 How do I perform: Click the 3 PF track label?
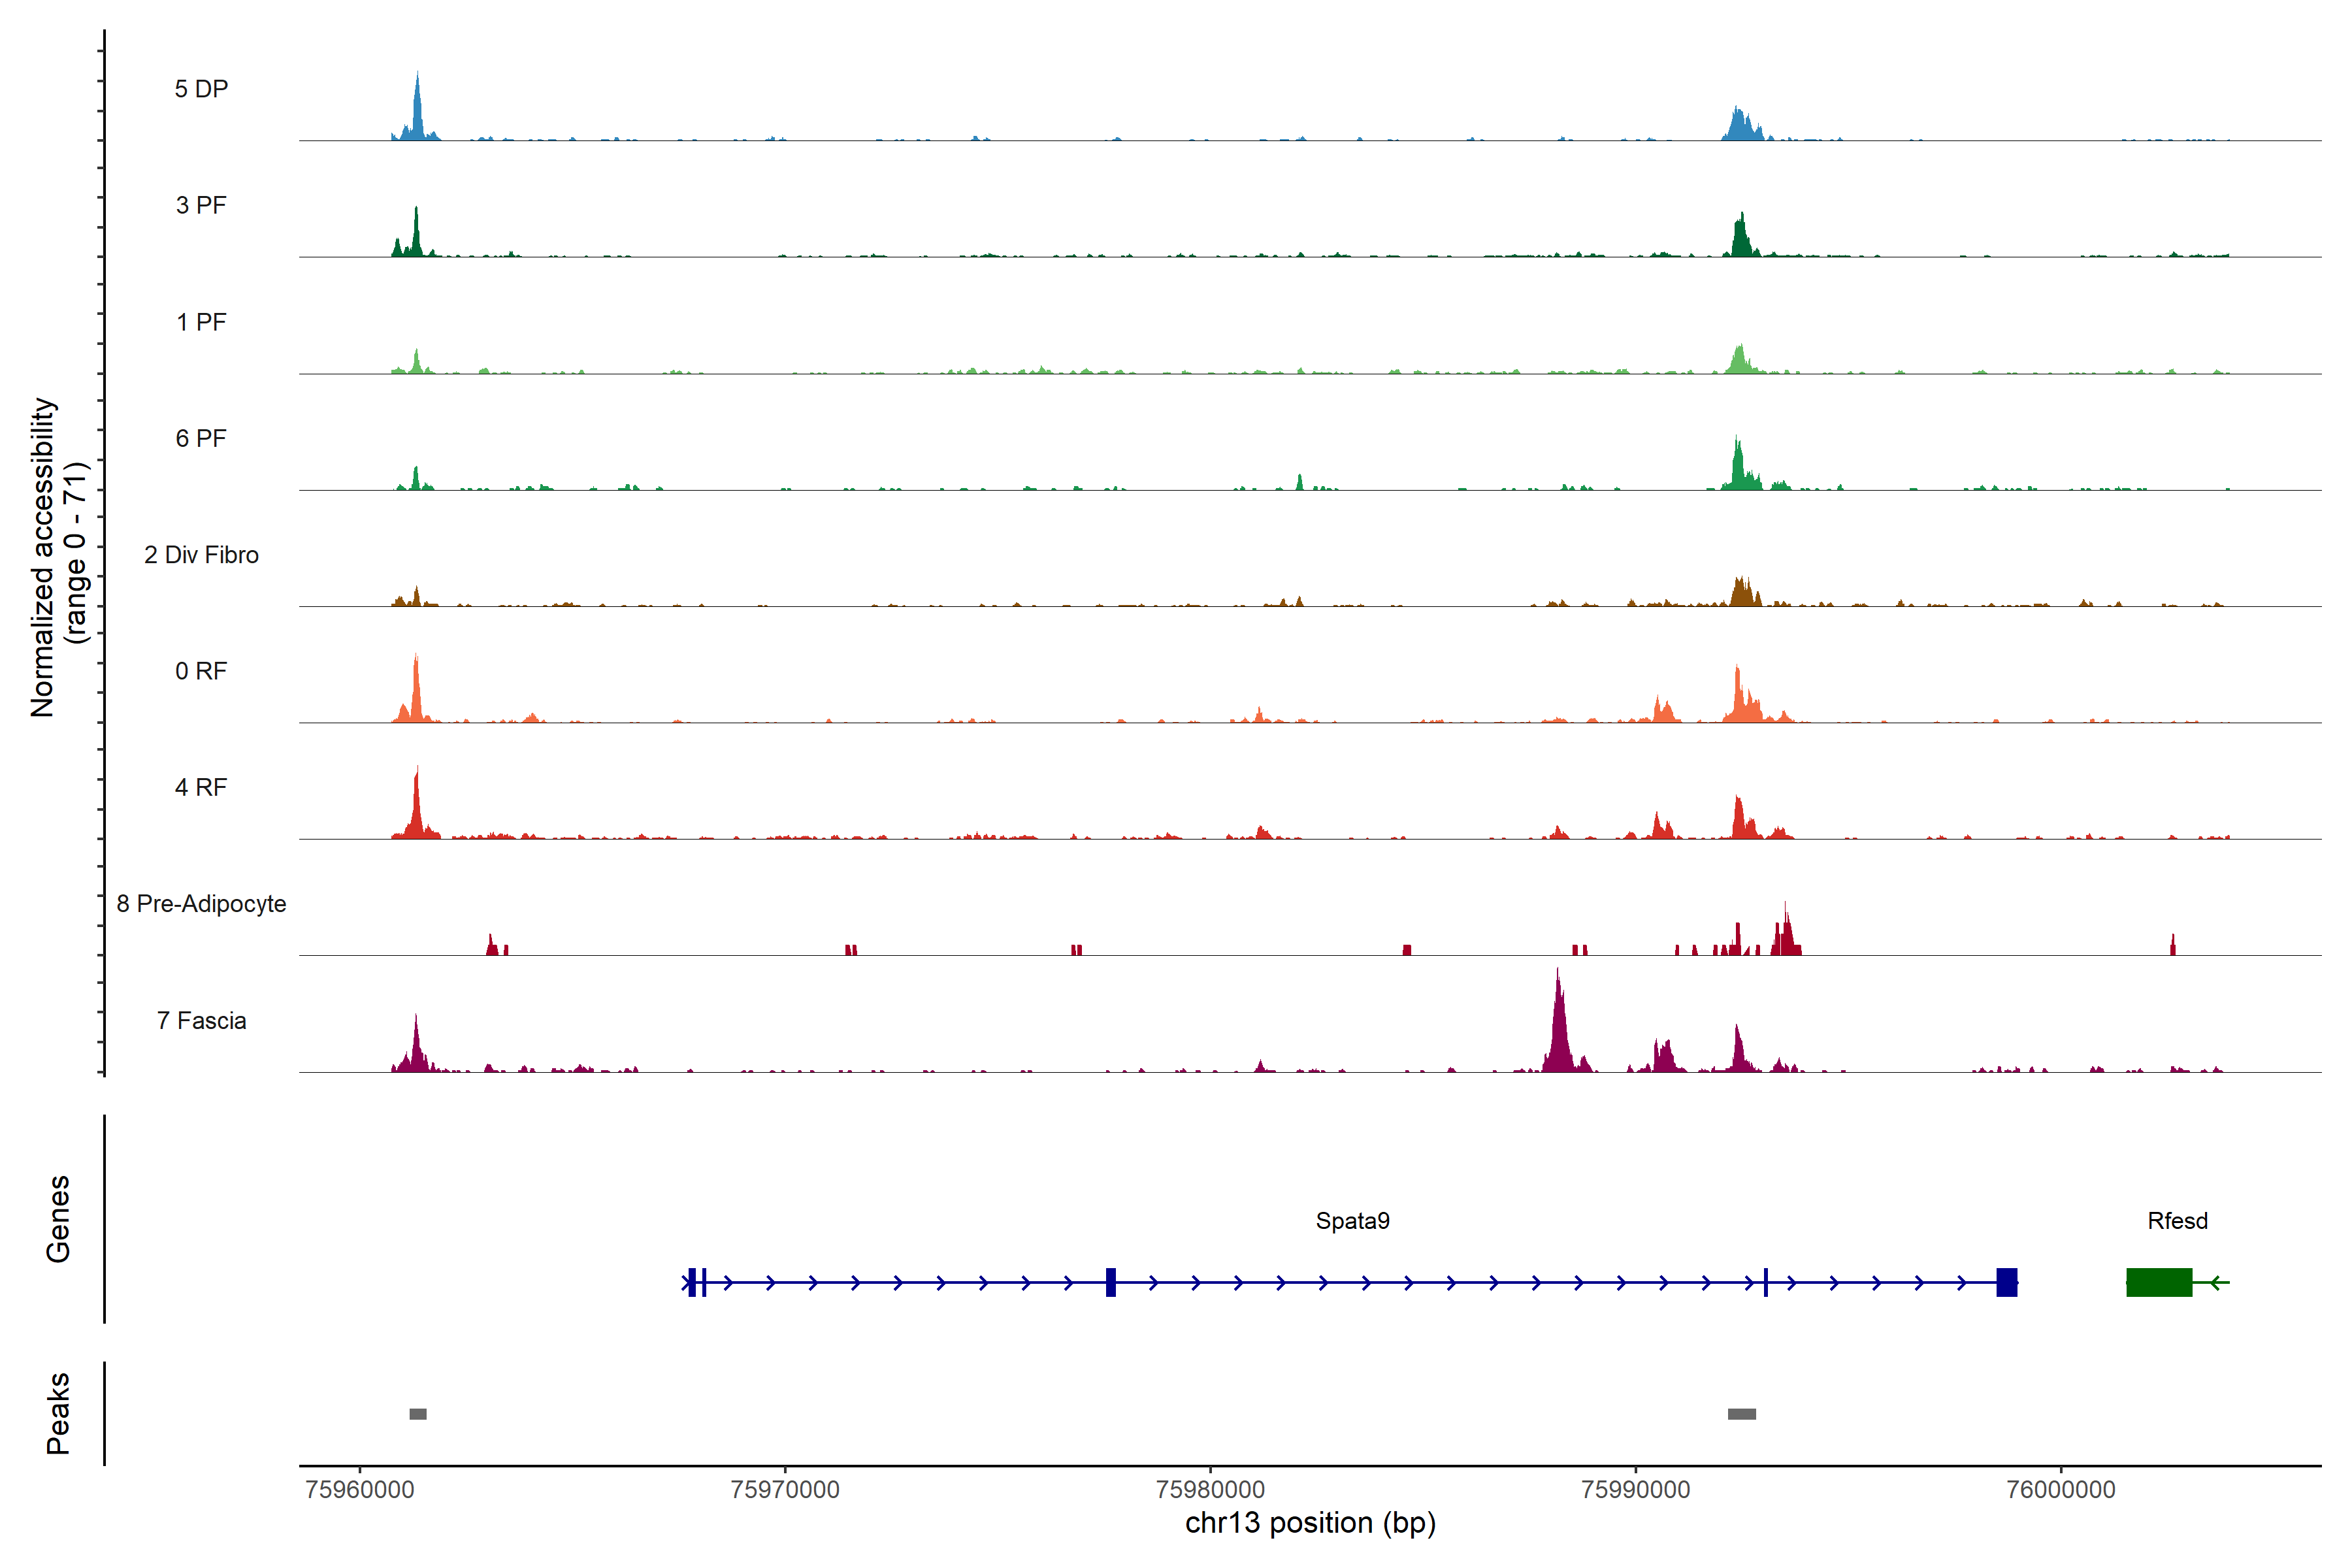click(x=201, y=205)
